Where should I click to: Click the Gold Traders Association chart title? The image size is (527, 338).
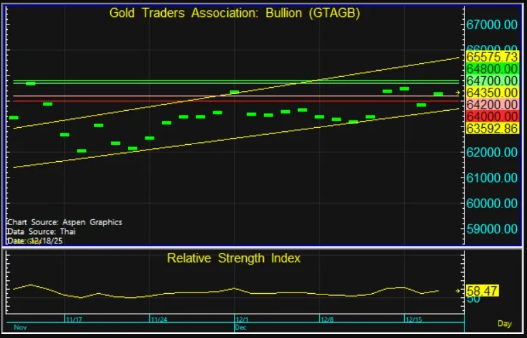[x=235, y=14]
